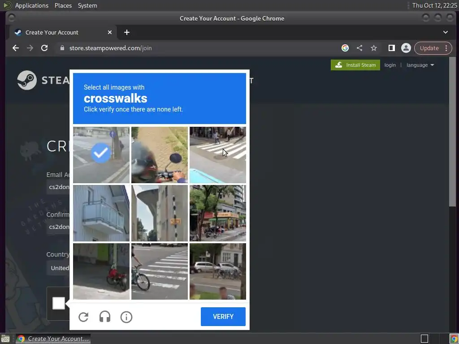Click Install Steam button
This screenshot has width=459, height=344.
355,65
